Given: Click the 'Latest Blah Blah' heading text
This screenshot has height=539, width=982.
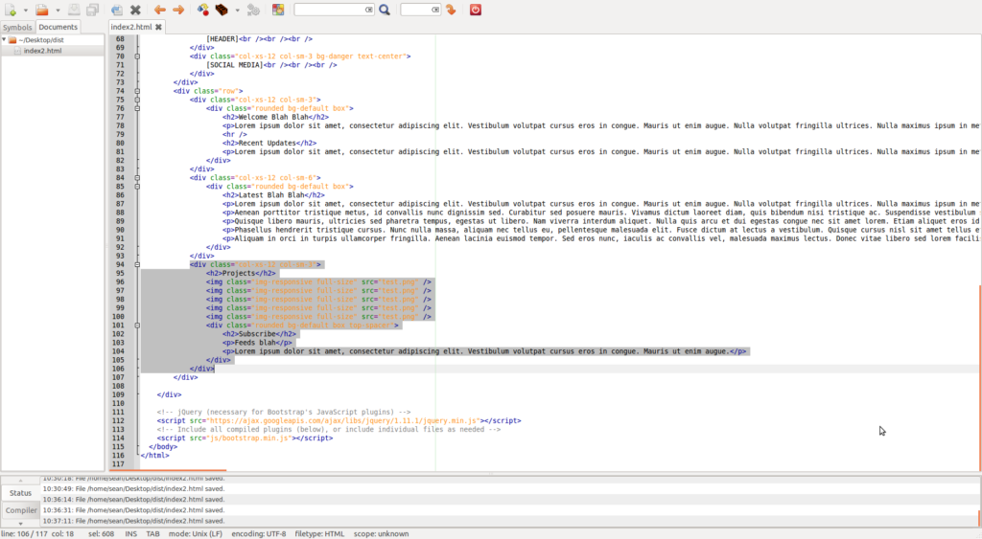Looking at the screenshot, I should [271, 195].
